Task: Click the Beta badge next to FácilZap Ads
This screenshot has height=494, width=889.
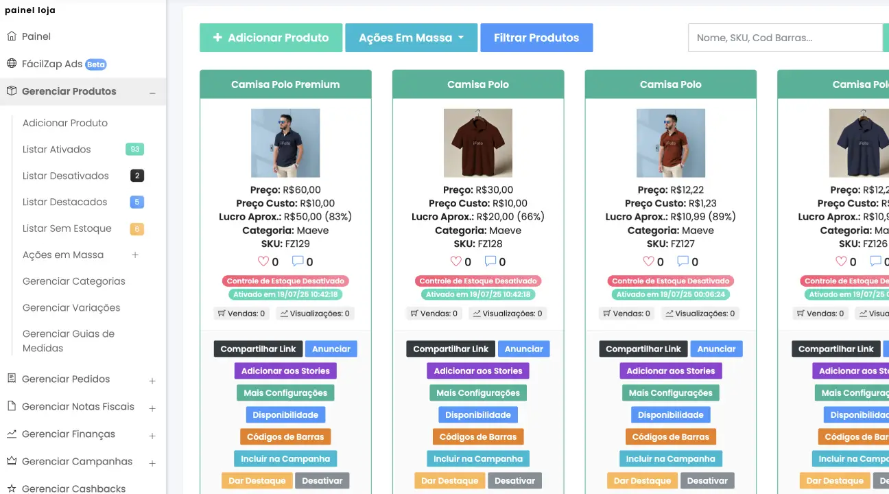Action: click(x=96, y=64)
